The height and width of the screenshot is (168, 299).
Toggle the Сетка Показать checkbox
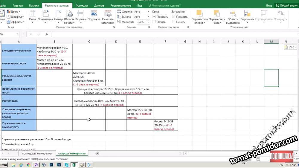click(154, 16)
